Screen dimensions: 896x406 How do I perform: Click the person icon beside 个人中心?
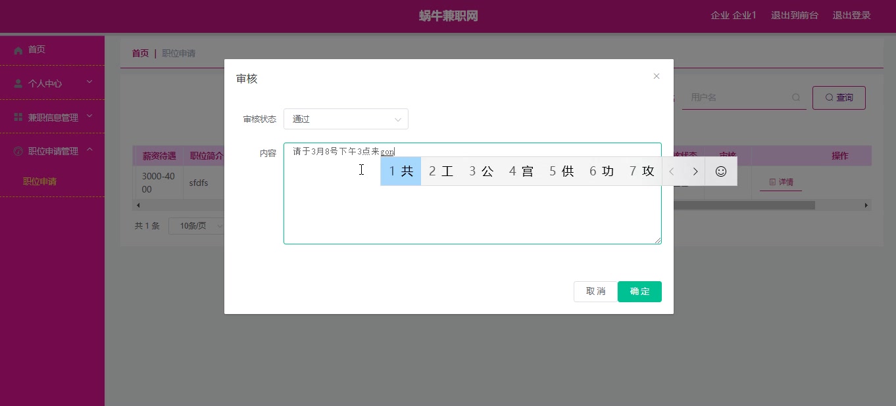tap(18, 83)
